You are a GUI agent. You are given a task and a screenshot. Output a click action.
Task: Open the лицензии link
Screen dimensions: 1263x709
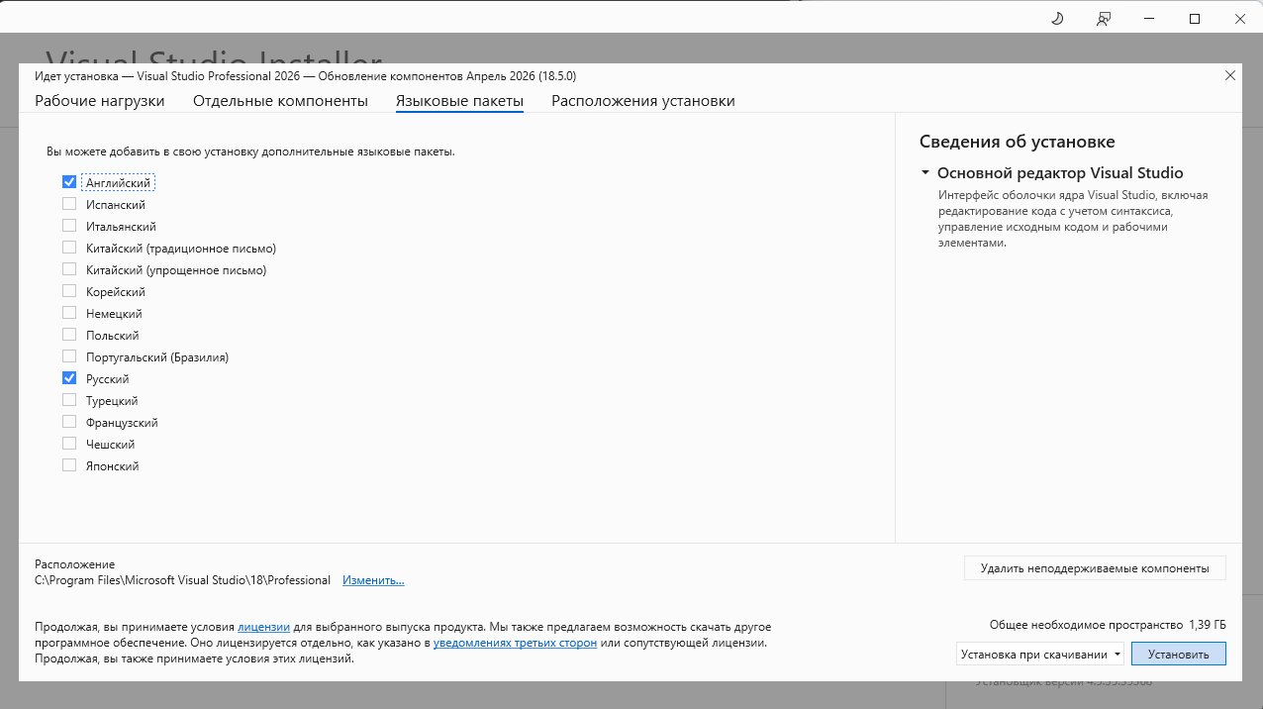coord(263,627)
